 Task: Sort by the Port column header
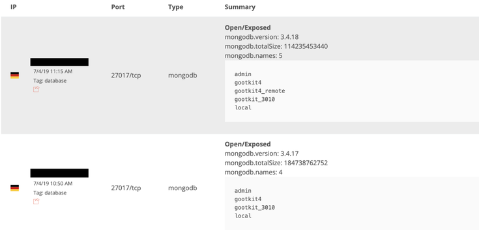coord(118,7)
